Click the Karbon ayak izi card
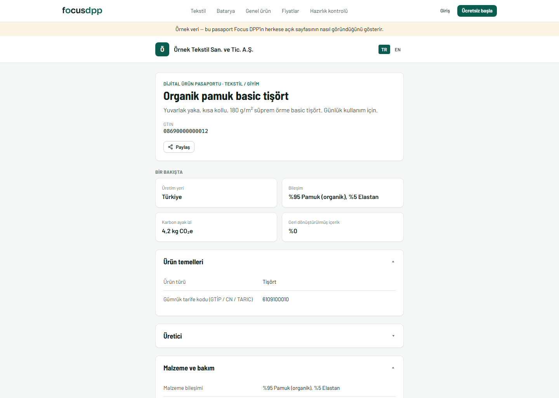Viewport: 559px width, 398px height. [x=216, y=227]
